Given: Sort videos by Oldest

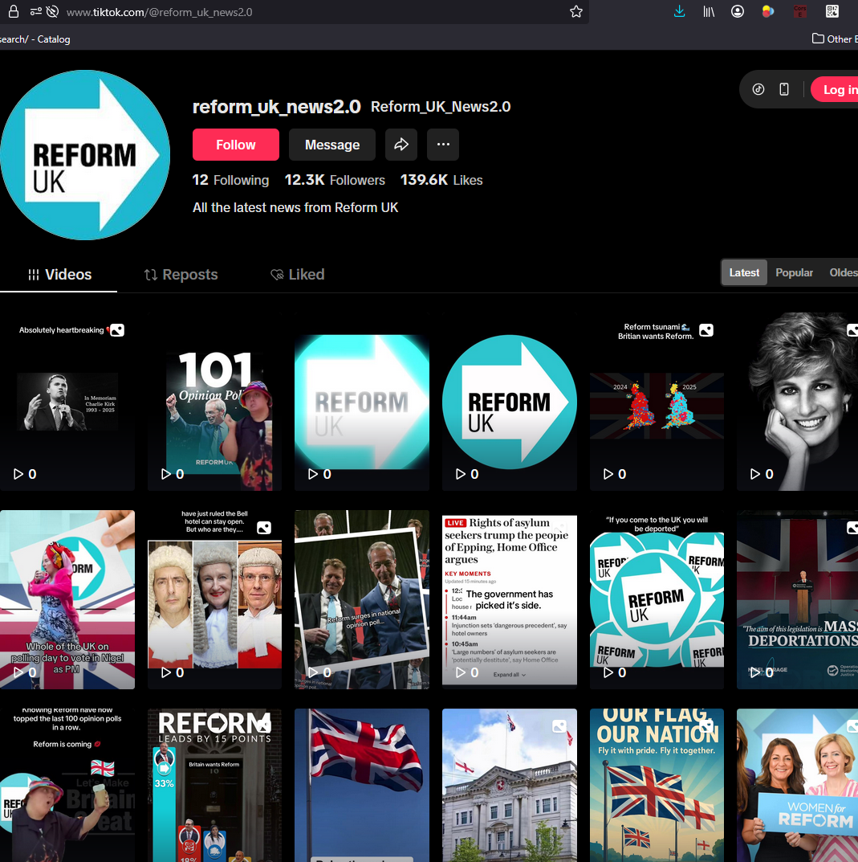Looking at the screenshot, I should click(844, 272).
